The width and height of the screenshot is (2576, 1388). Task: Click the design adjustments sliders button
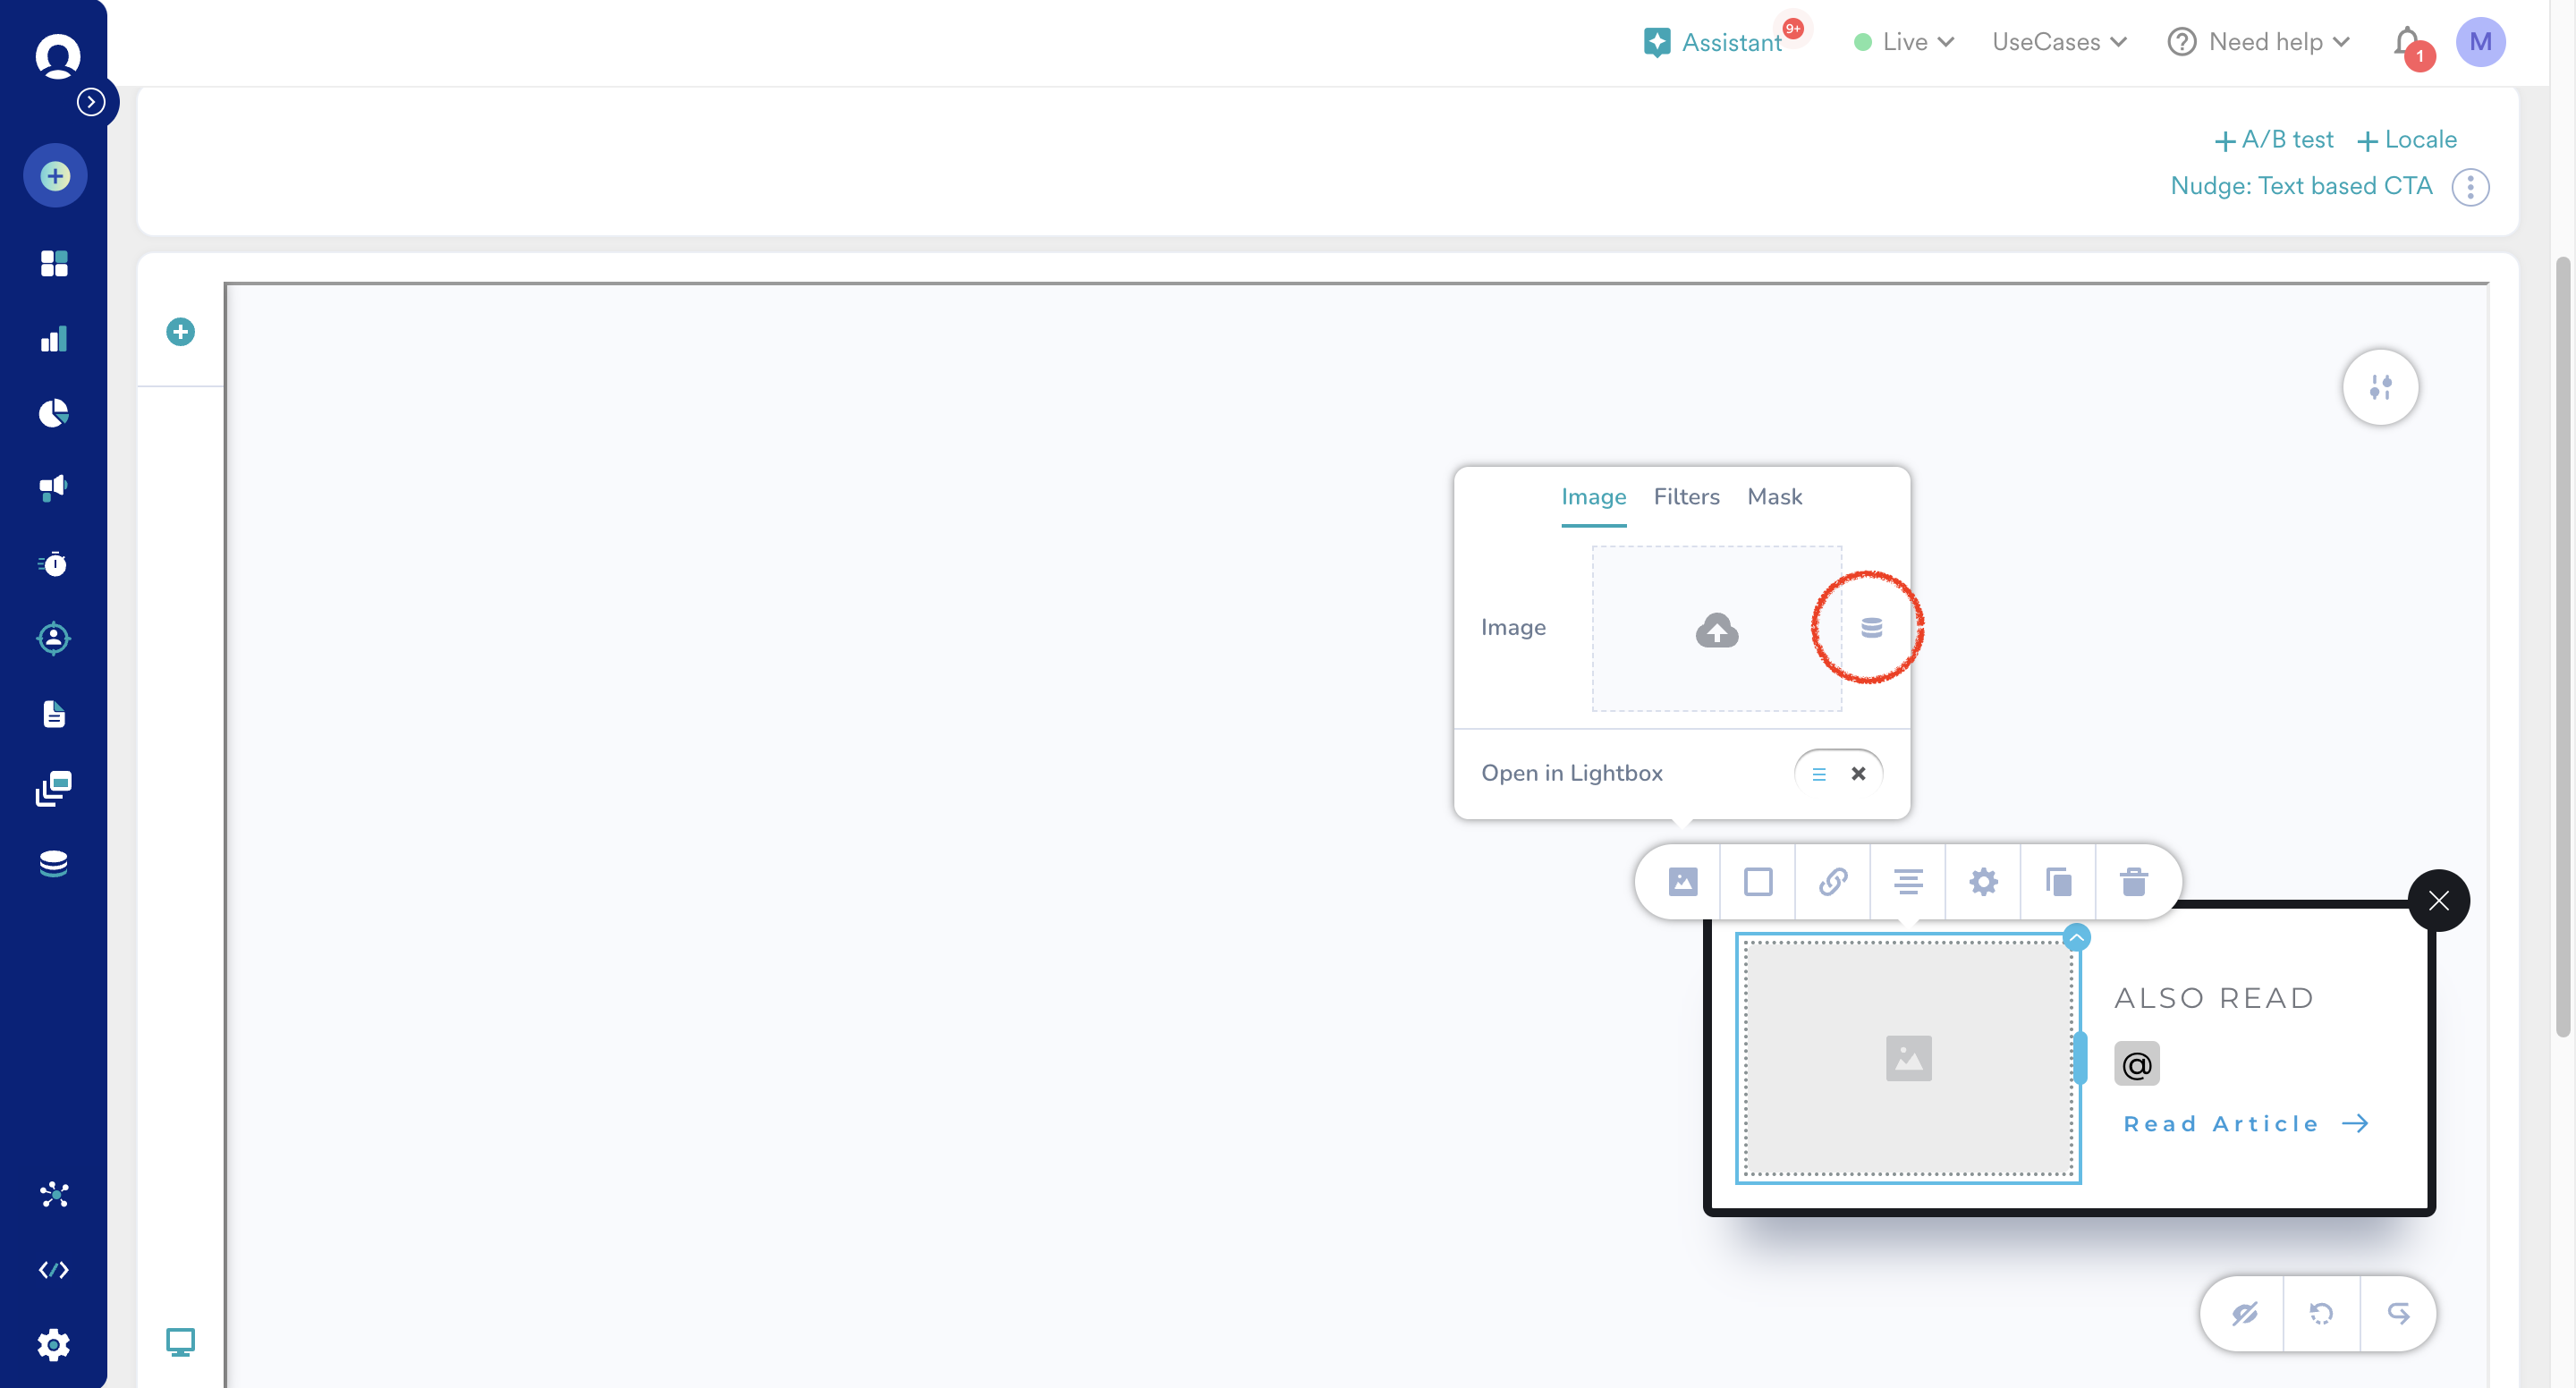[x=2380, y=387]
